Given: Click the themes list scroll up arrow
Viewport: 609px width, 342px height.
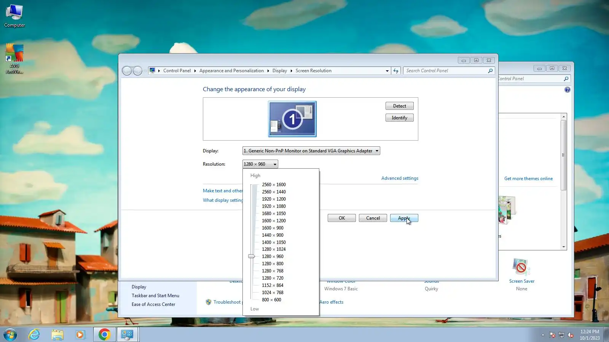Looking at the screenshot, I should (x=564, y=117).
